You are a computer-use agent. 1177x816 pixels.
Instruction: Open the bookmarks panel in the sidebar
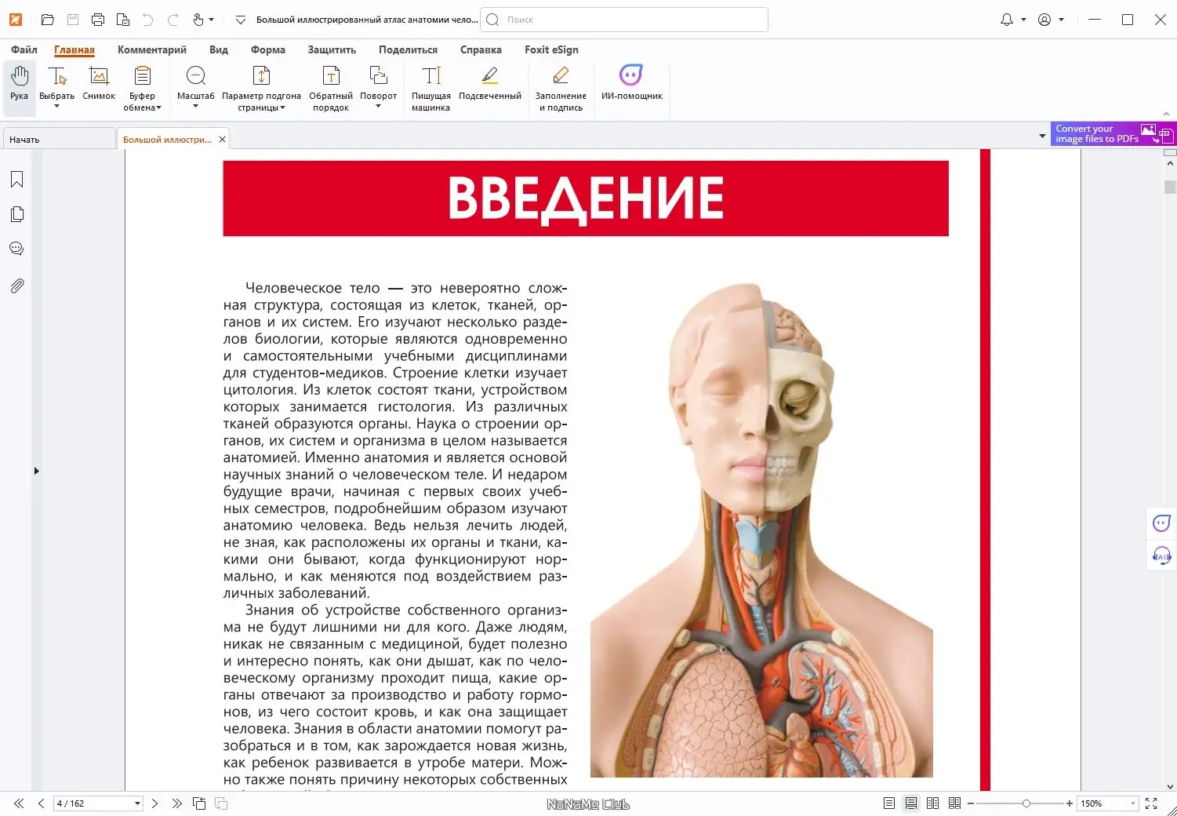click(x=16, y=179)
